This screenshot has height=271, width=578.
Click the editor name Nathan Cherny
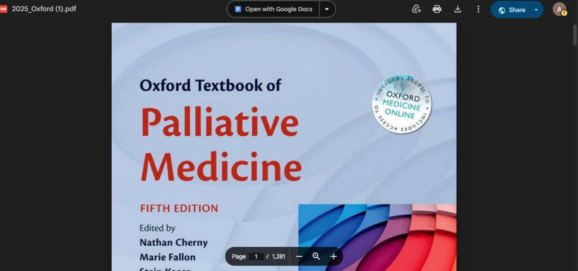(174, 242)
